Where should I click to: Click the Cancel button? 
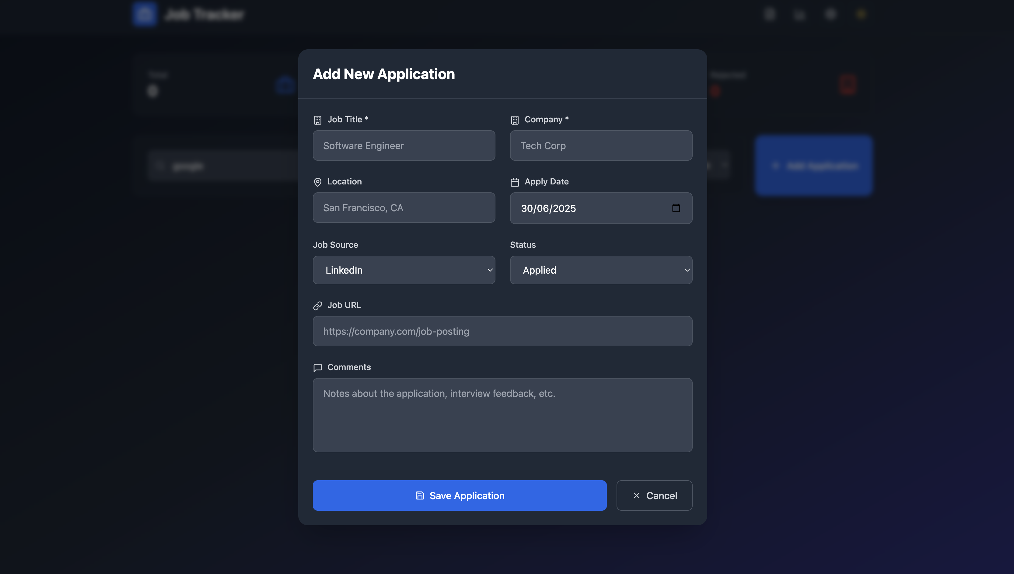(654, 495)
